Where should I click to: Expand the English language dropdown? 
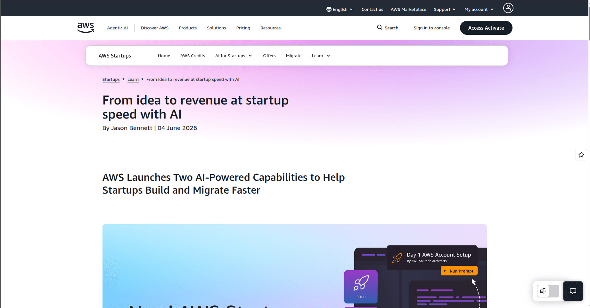coord(340,9)
